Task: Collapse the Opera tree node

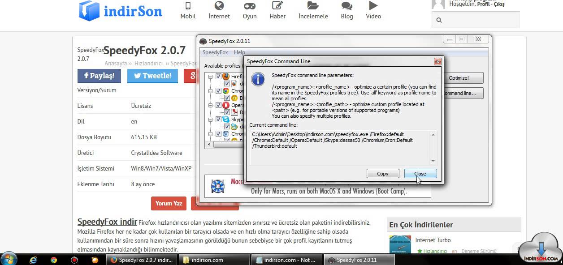Action: pyautogui.click(x=211, y=105)
